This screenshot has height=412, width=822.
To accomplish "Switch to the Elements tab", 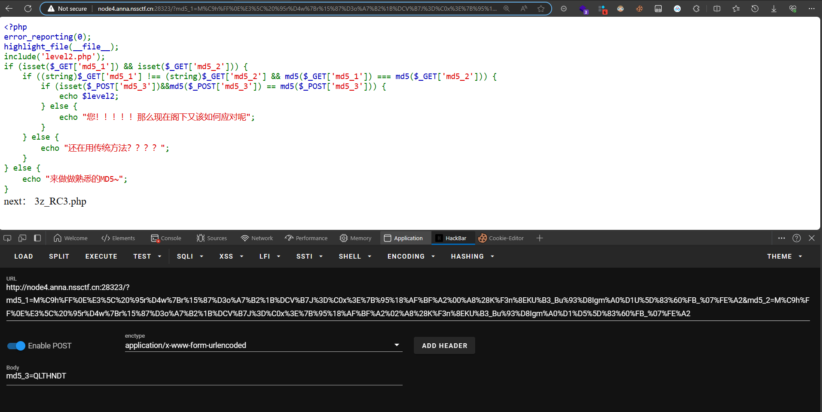I will pyautogui.click(x=118, y=238).
